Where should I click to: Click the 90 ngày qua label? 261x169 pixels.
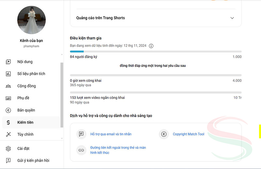click(80, 102)
